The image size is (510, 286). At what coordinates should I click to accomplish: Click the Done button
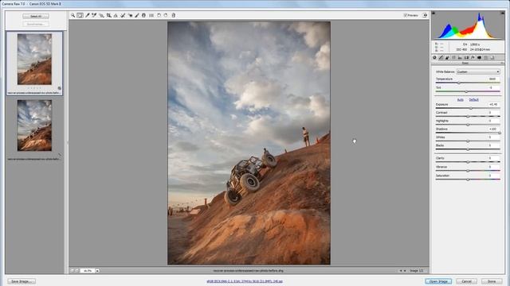pyautogui.click(x=492, y=281)
